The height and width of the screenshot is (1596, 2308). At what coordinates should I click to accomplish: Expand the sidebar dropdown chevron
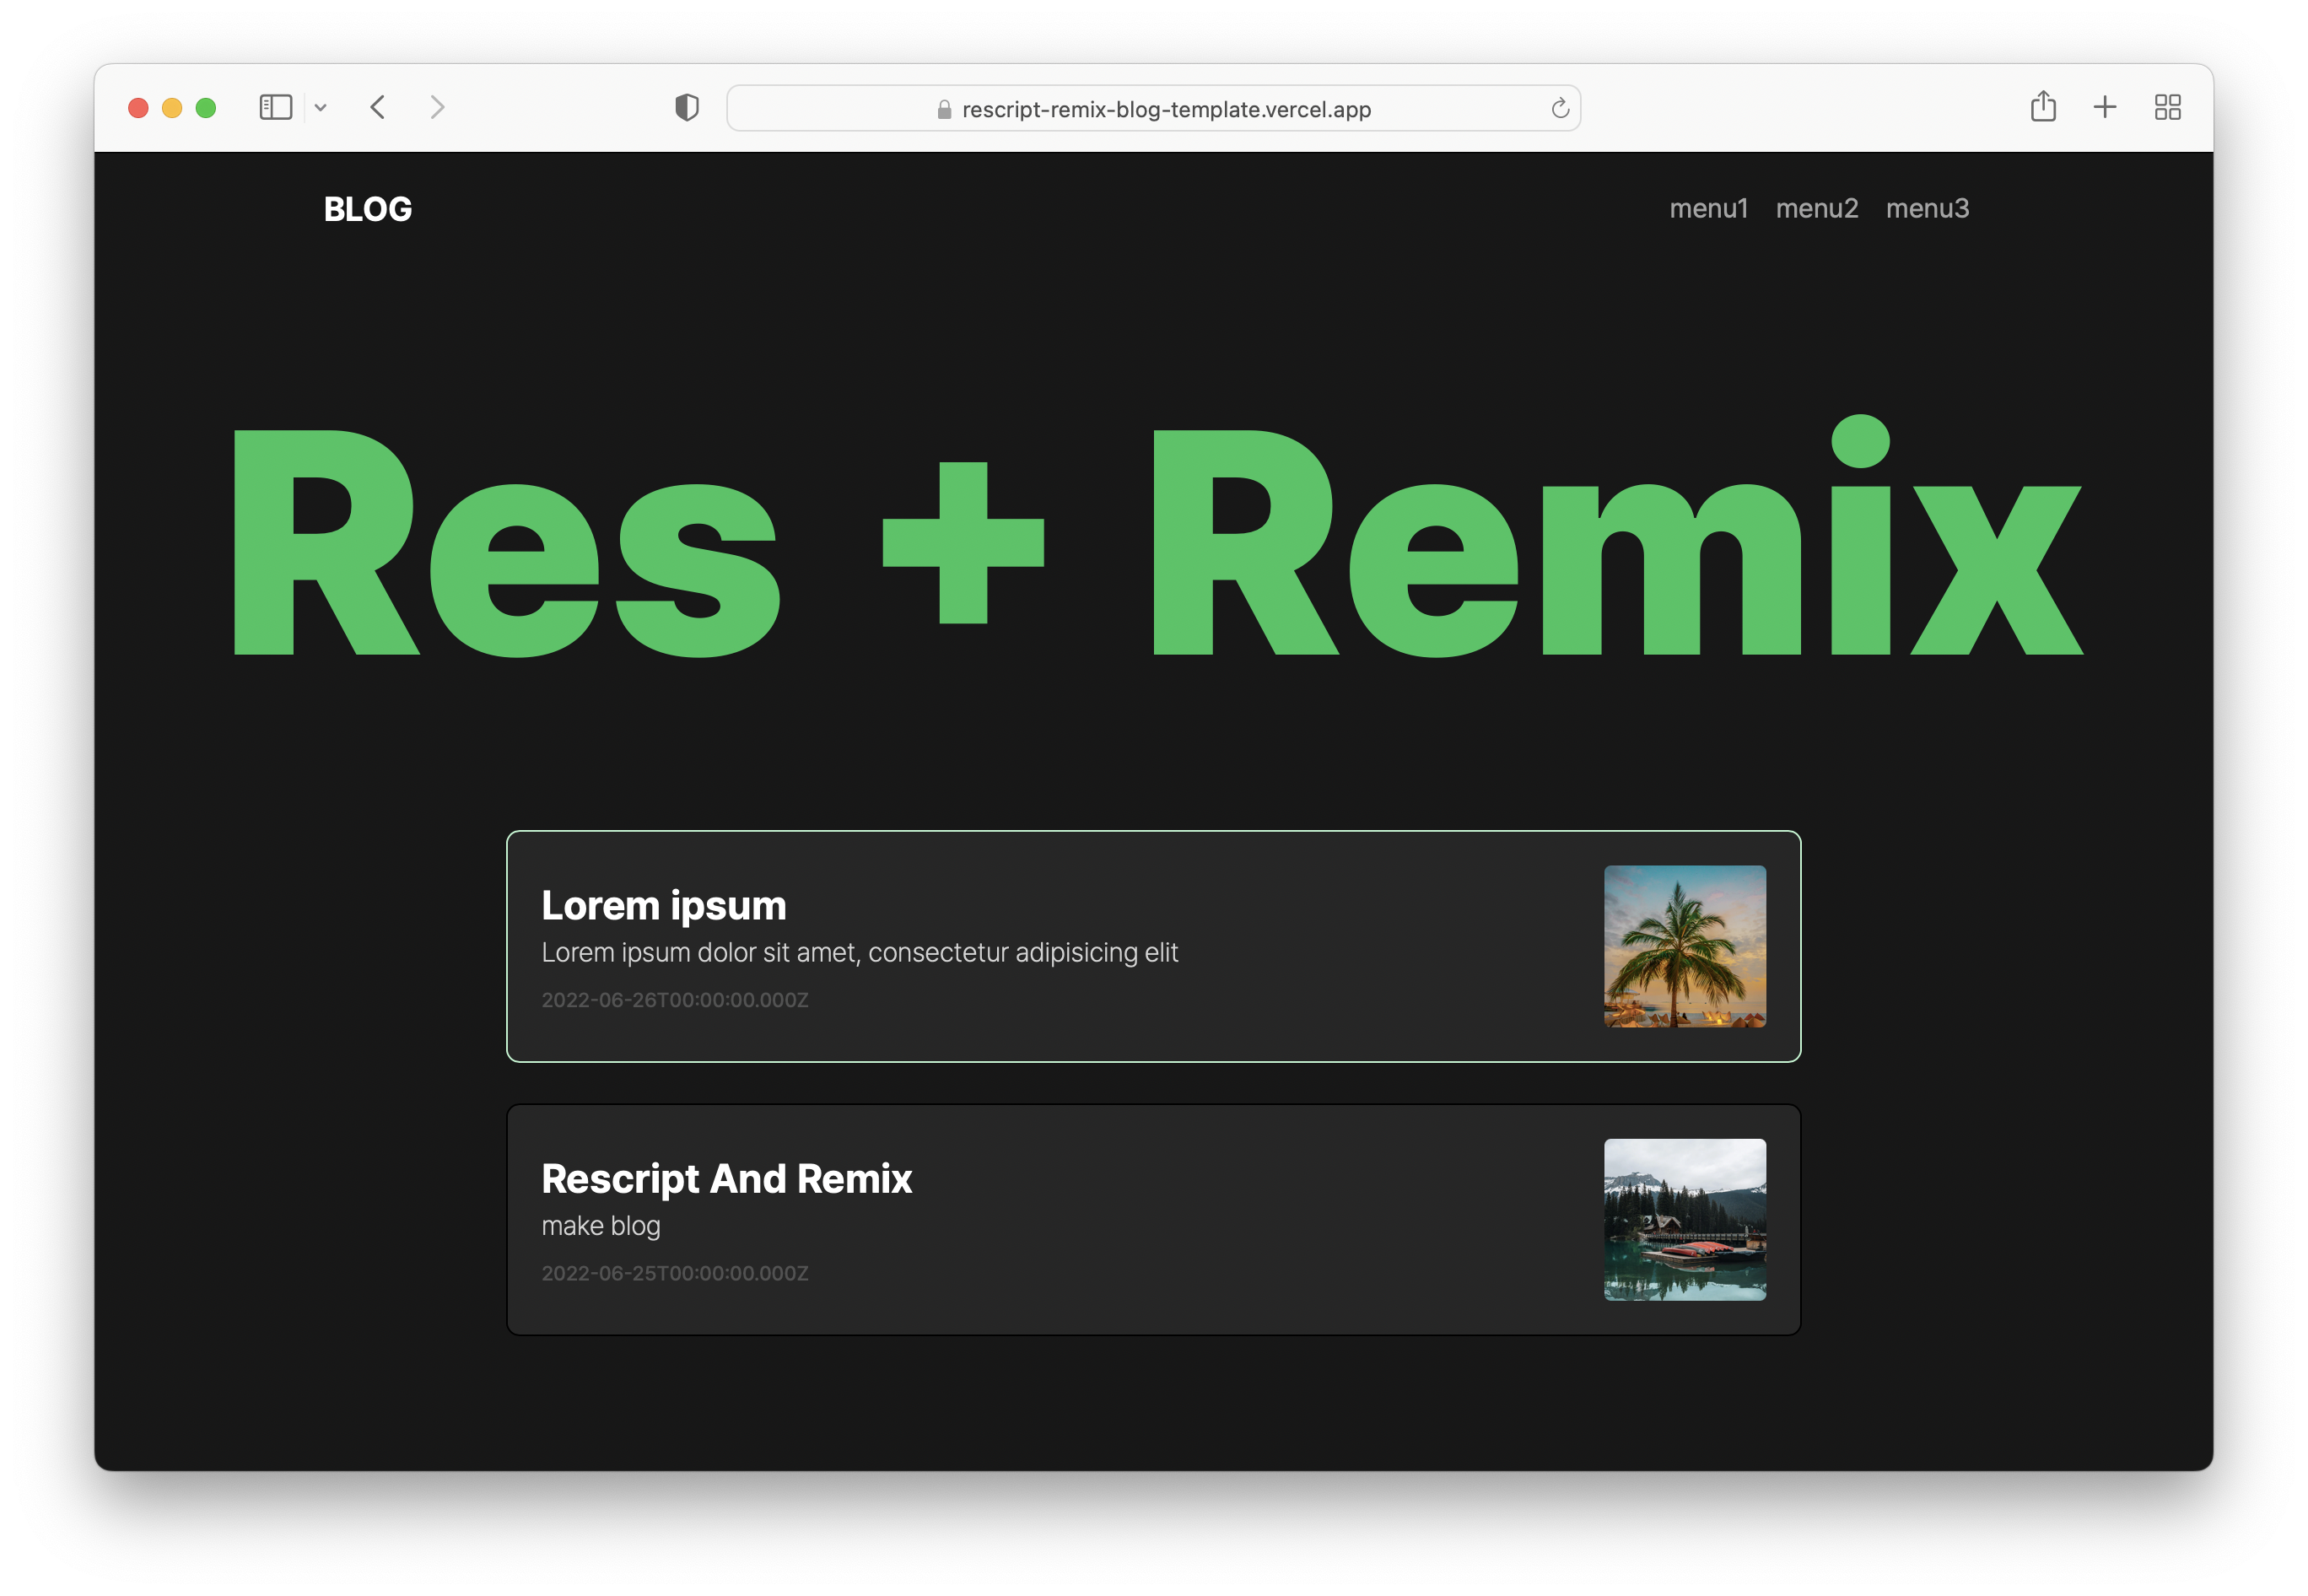click(x=321, y=108)
